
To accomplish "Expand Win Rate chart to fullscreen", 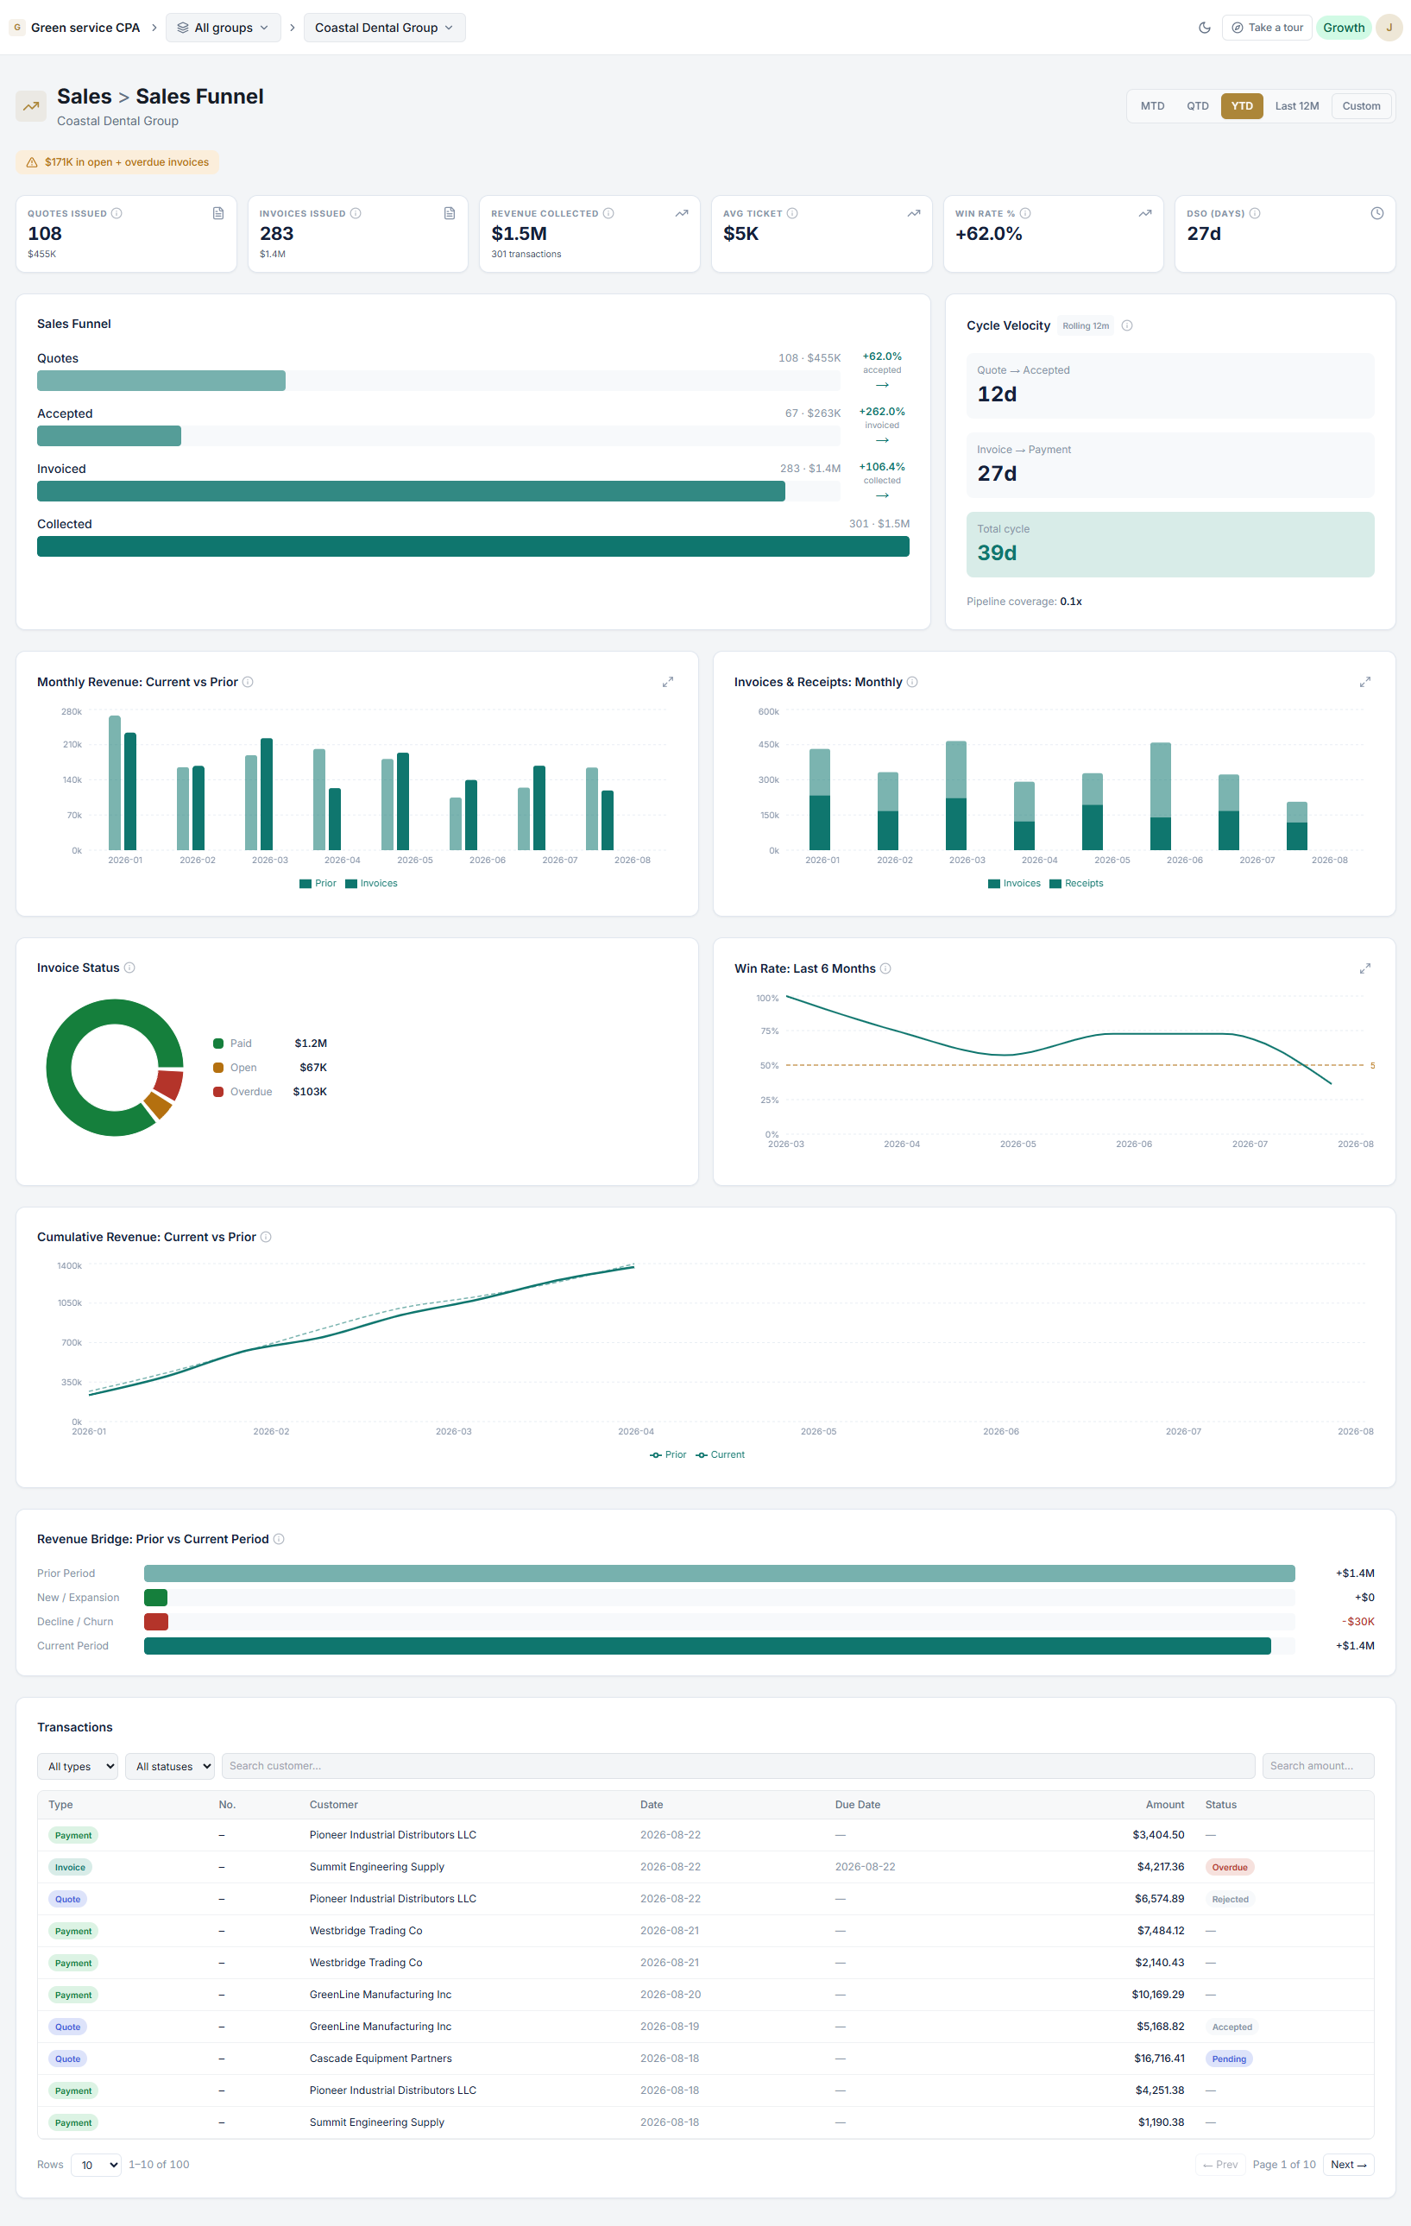I will pos(1364,968).
